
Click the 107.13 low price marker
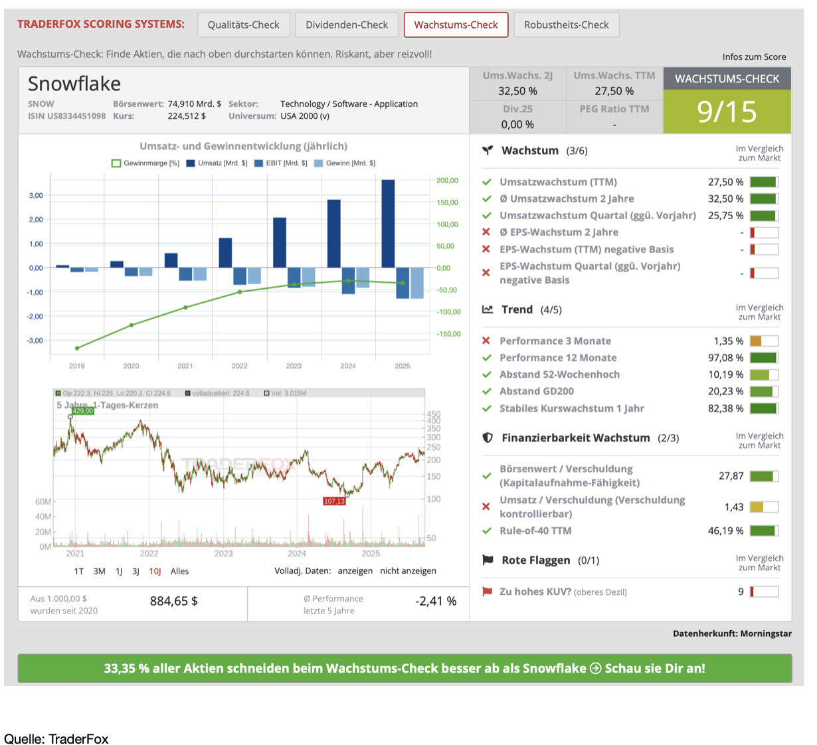[x=334, y=501]
